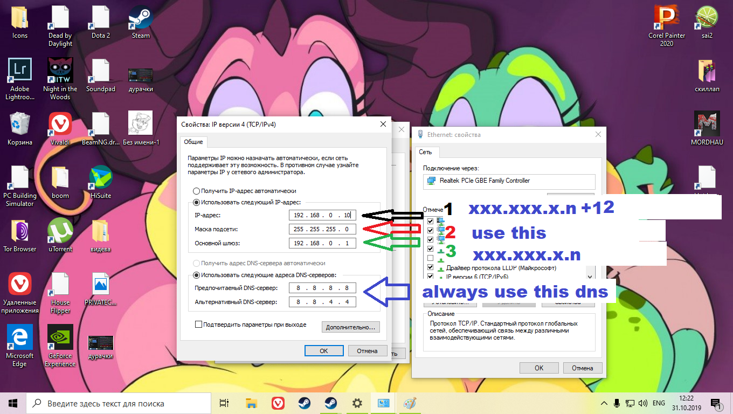Viewport: 733px width, 414px height.
Task: Select the uTorrent desktop icon
Action: pyautogui.click(x=60, y=236)
